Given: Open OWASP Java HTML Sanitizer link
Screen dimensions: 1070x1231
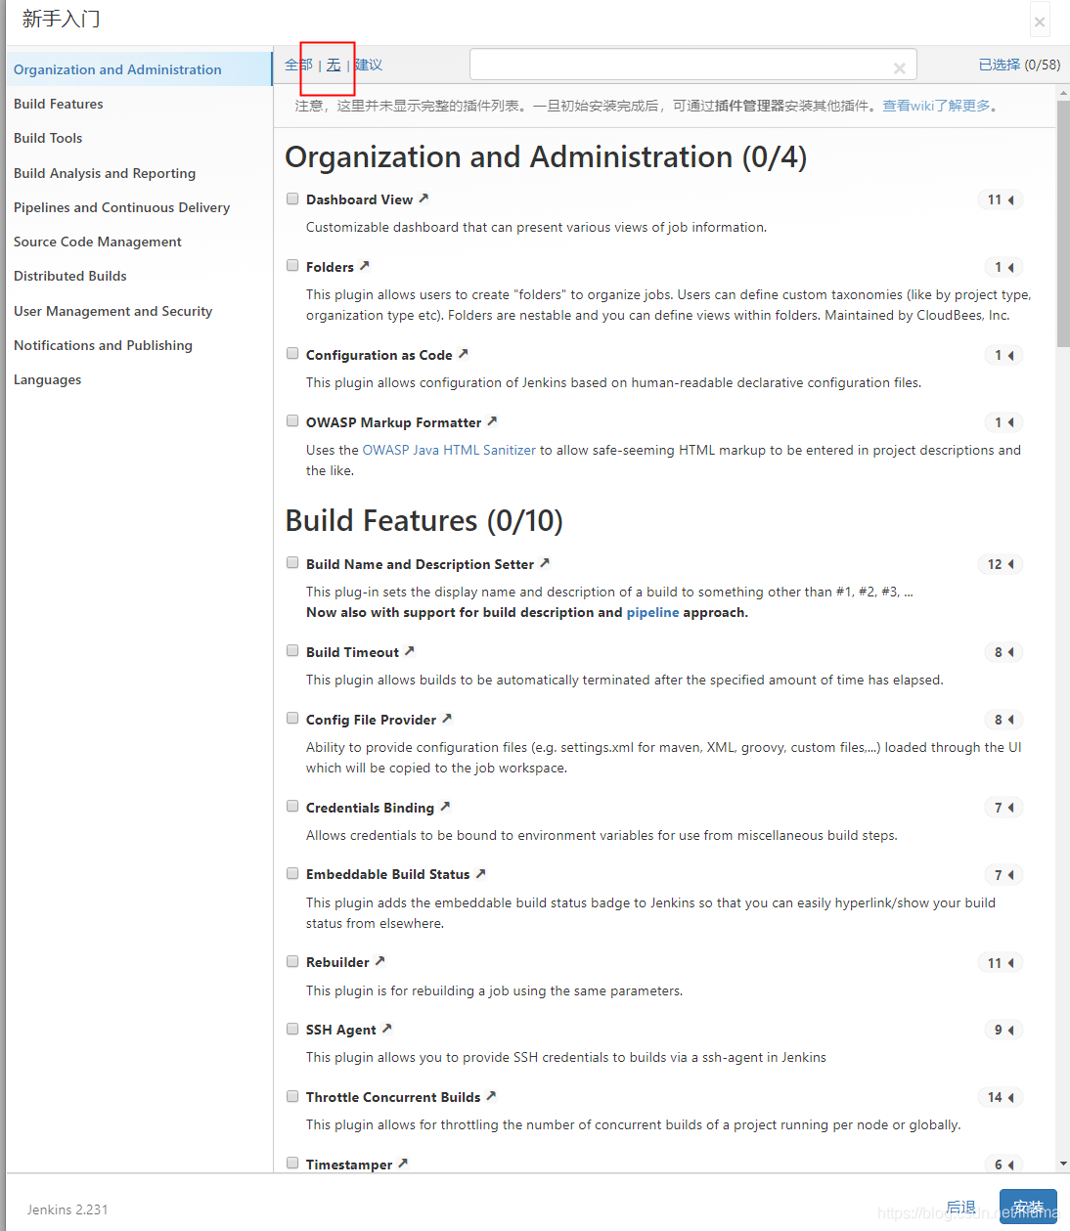Looking at the screenshot, I should tap(449, 450).
